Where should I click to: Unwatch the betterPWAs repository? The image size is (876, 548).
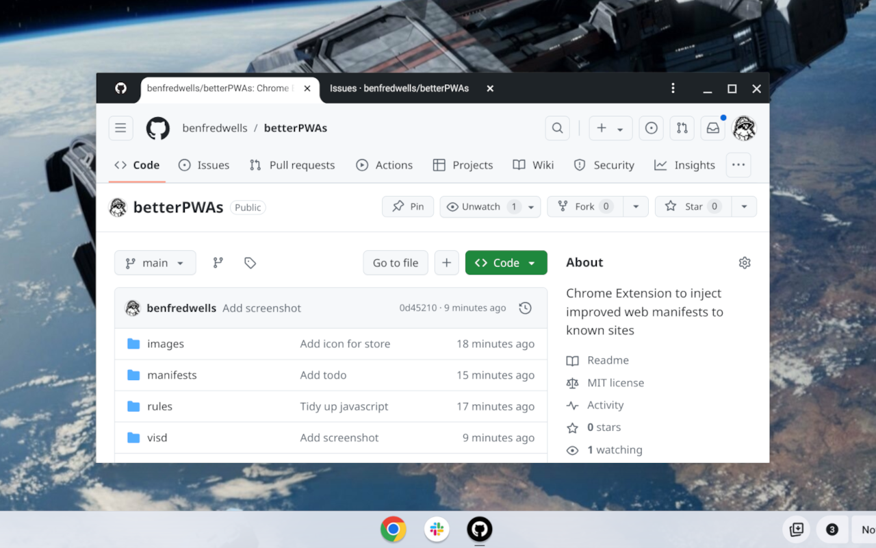pyautogui.click(x=481, y=206)
